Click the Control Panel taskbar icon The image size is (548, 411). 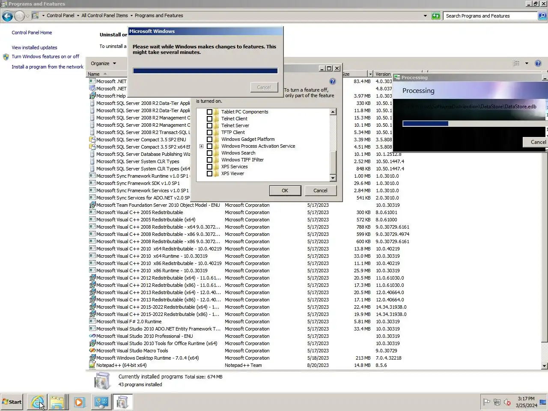[x=101, y=402]
